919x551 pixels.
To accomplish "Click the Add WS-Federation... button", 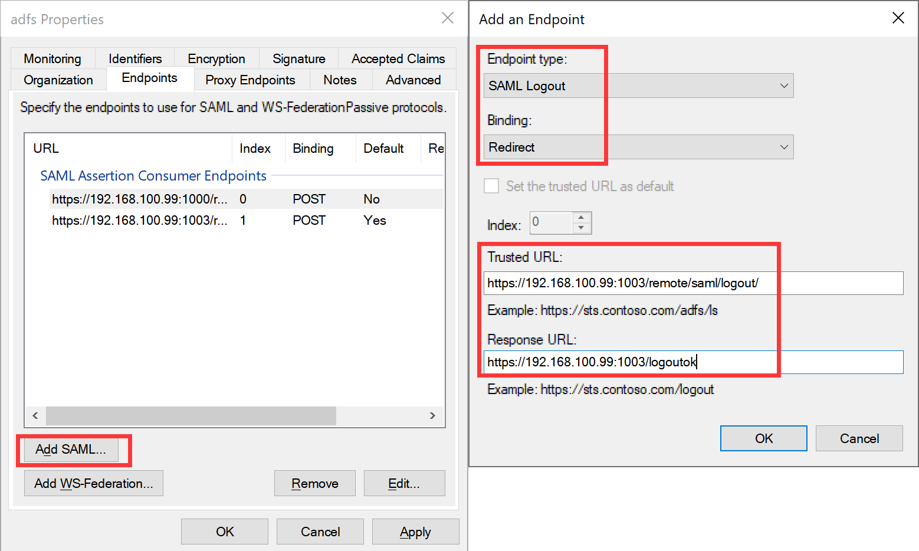I will (x=93, y=484).
